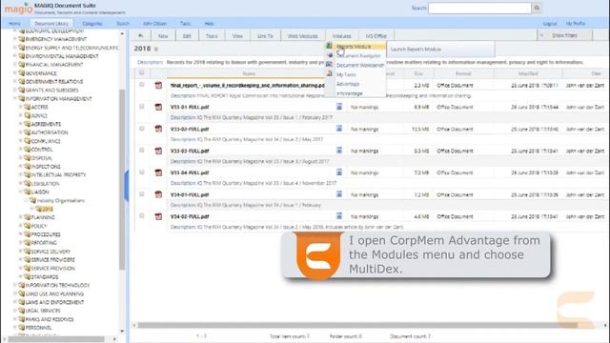Screen dimensions: 610x343
Task: Click the New toolbar button
Action: [x=163, y=36]
